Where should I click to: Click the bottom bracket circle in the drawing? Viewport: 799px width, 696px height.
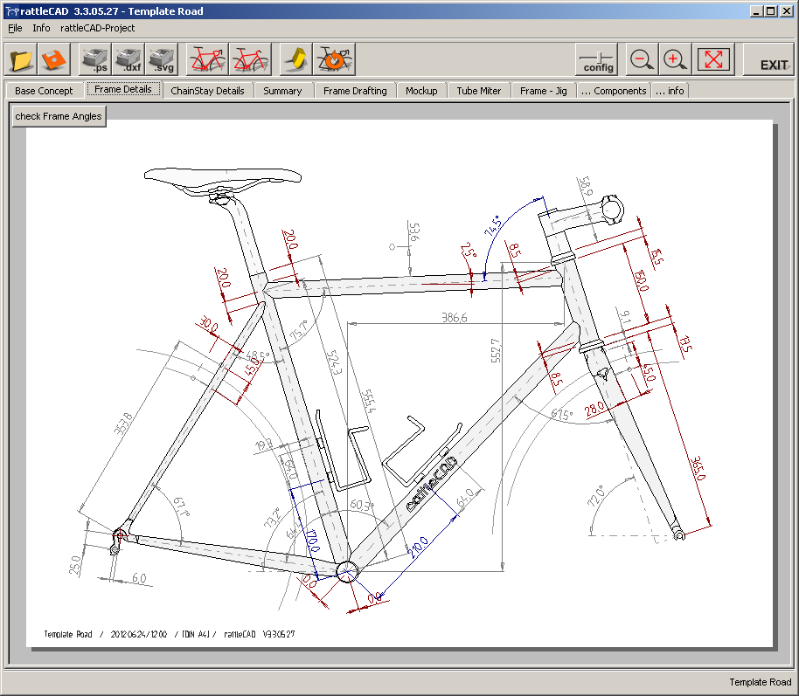click(x=348, y=571)
